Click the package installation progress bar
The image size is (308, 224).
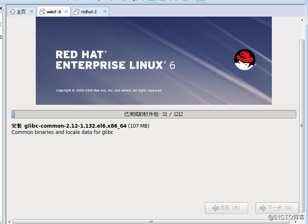point(153,114)
